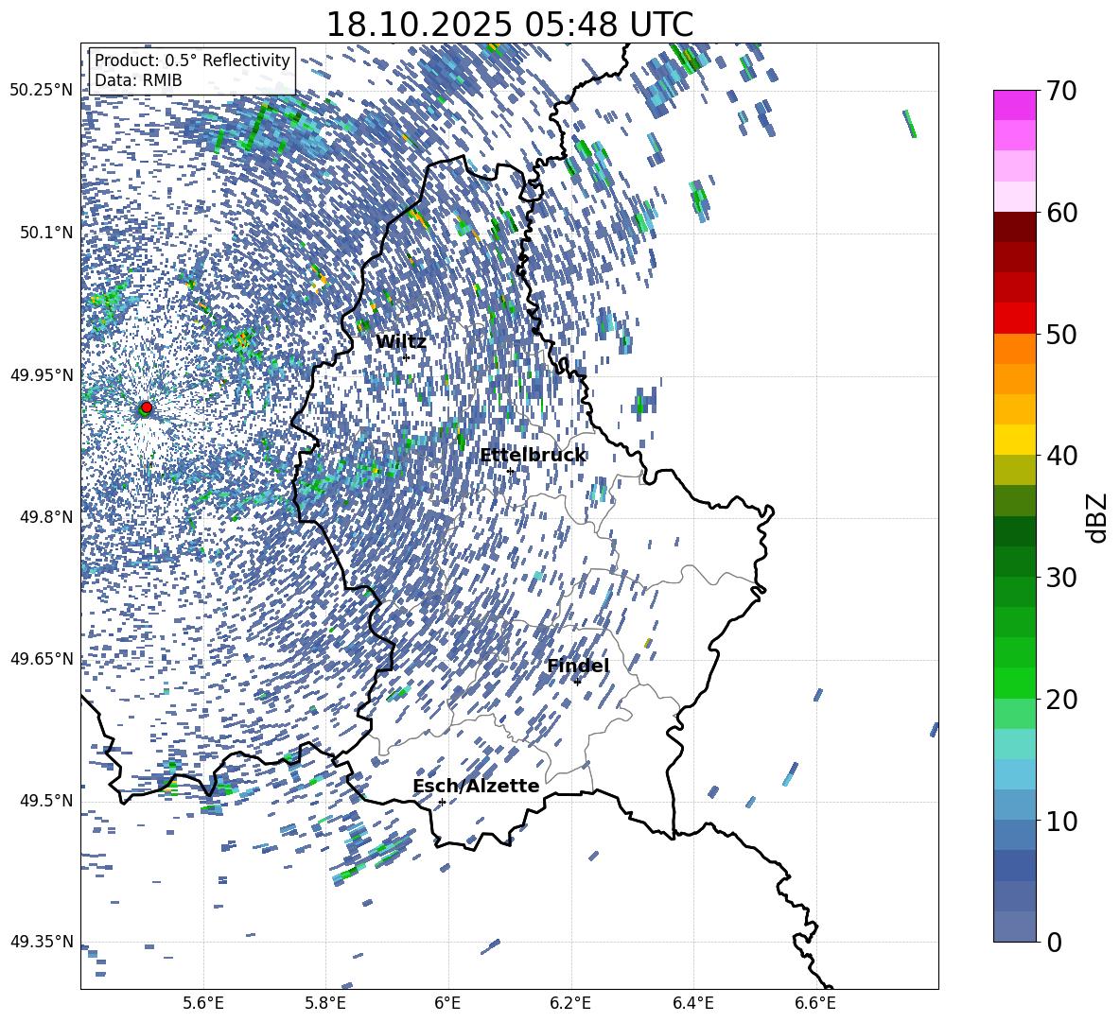This screenshot has height=1022, width=1120.
Task: Click the 49.95°N latitude label
Action: click(42, 374)
